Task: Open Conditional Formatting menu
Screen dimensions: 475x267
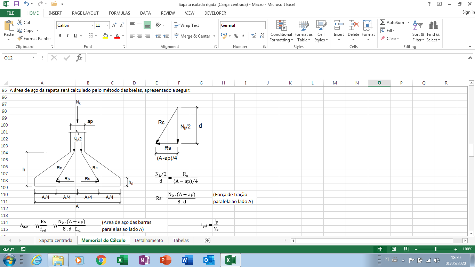Action: [281, 31]
